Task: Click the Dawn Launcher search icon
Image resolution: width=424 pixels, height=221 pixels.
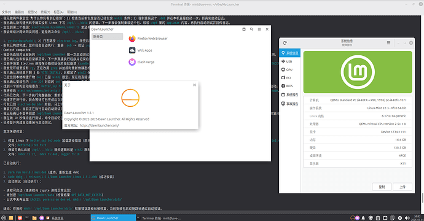Action: (251, 29)
